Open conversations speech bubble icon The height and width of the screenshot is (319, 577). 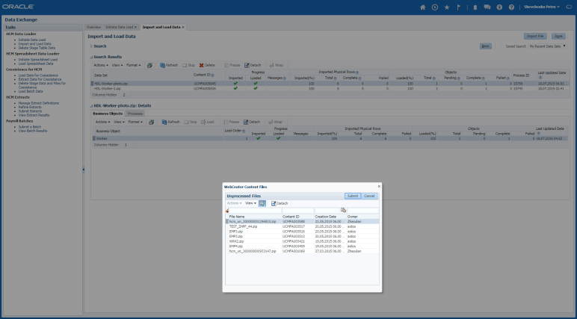tap(487, 7)
